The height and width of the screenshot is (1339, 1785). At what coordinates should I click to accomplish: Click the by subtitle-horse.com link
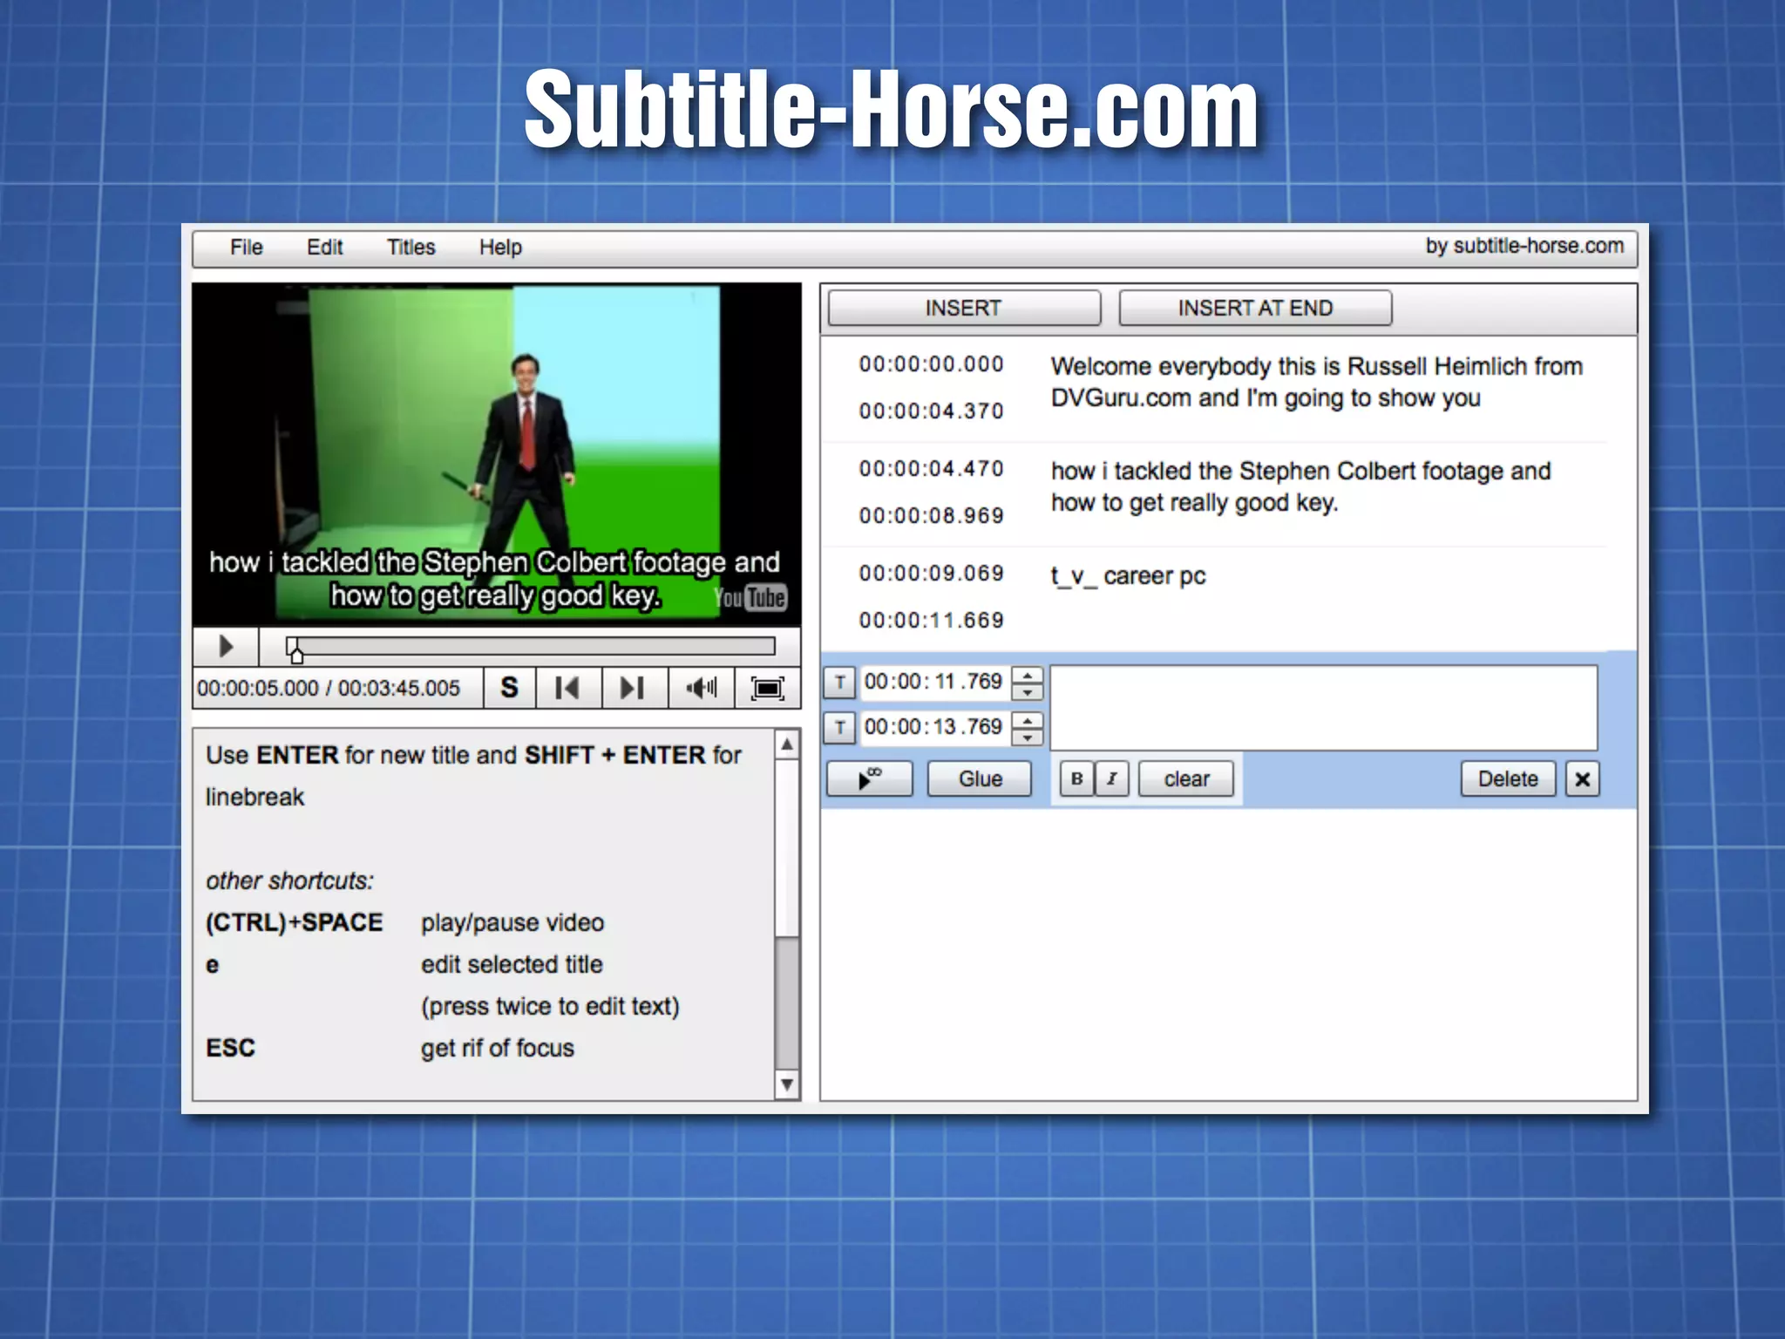click(1524, 246)
